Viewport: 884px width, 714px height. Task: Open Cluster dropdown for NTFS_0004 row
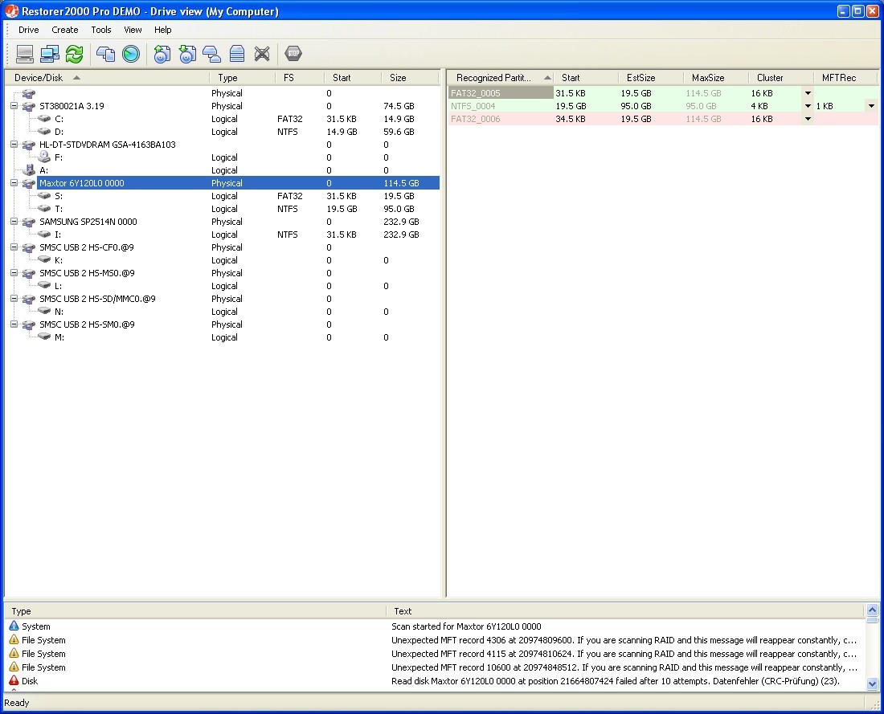(808, 106)
